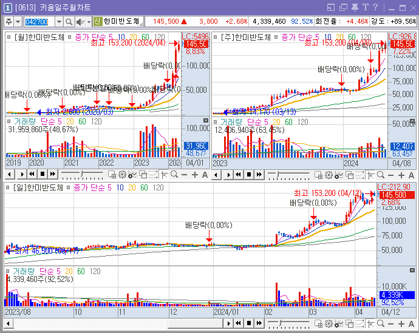This screenshot has width=419, height=333.
Task: Click monthly chart add indicator icon
Action: pos(132,175)
